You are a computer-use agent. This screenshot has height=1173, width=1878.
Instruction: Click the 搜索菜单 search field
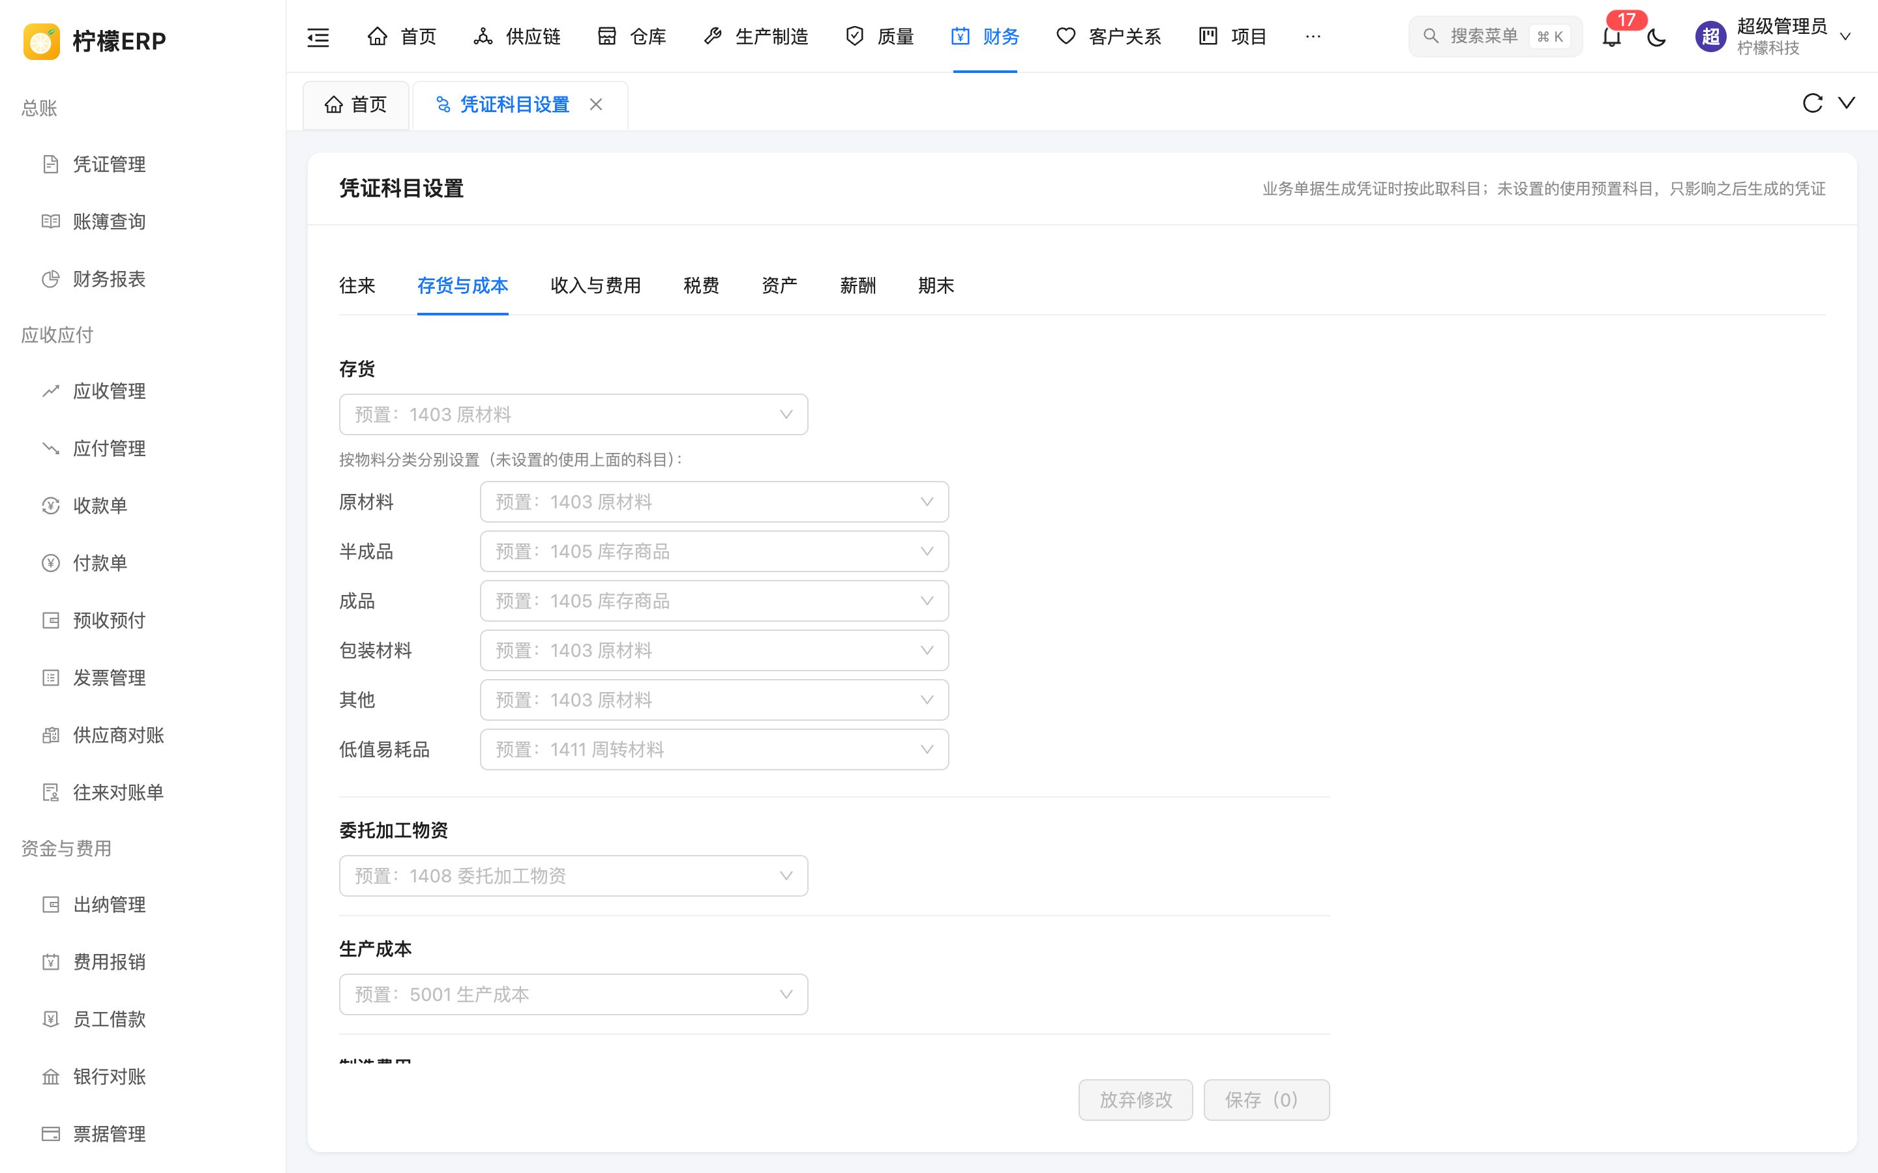tap(1495, 36)
